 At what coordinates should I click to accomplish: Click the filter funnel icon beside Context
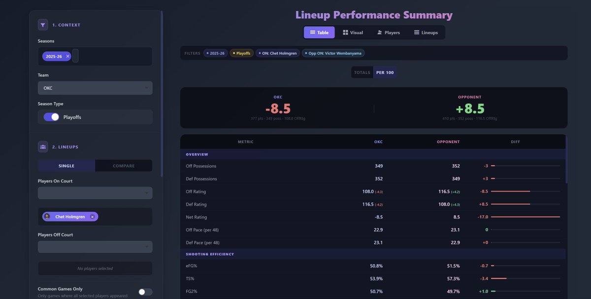click(43, 25)
